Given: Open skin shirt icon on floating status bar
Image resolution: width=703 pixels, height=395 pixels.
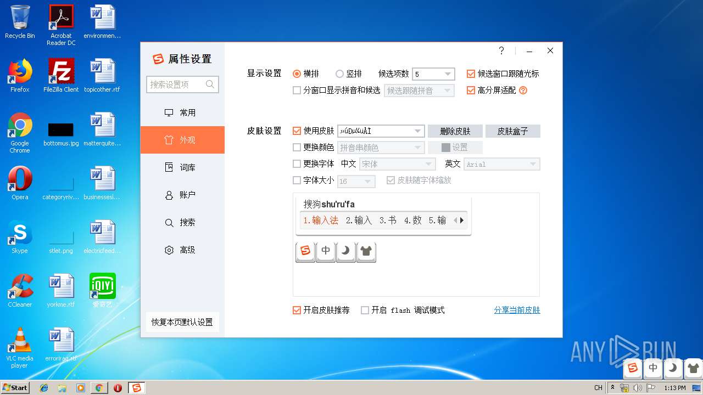Looking at the screenshot, I should click(x=693, y=368).
